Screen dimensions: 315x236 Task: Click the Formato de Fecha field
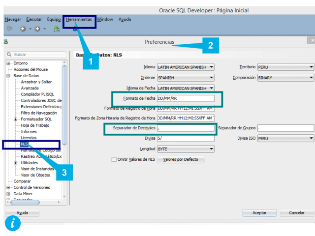point(186,98)
